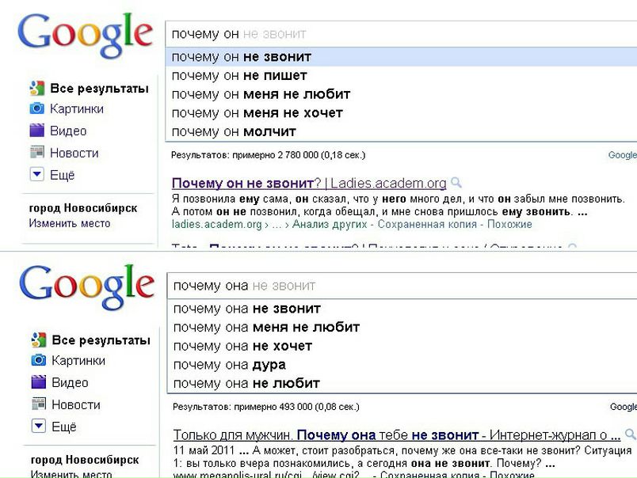This screenshot has height=478, width=637.
Task: Click the newspaper icon for Новости in the top screenshot
Action: [x=36, y=153]
